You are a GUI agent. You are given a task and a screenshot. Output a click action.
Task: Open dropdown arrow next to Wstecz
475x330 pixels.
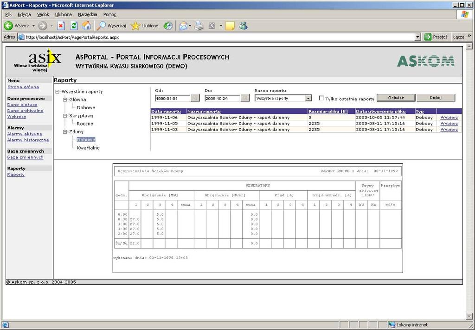33,26
